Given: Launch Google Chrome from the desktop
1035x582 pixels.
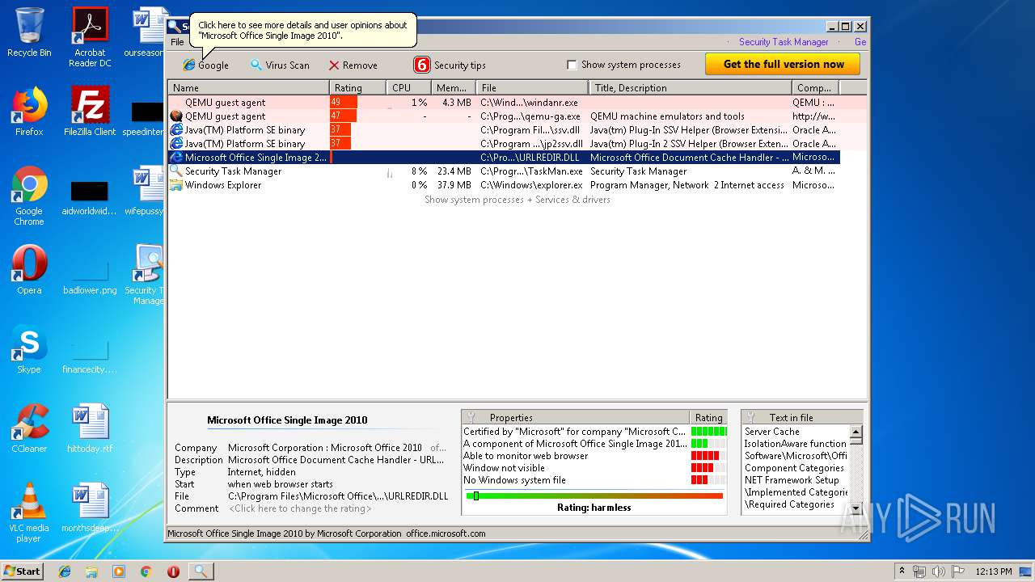Looking at the screenshot, I should click(x=29, y=196).
